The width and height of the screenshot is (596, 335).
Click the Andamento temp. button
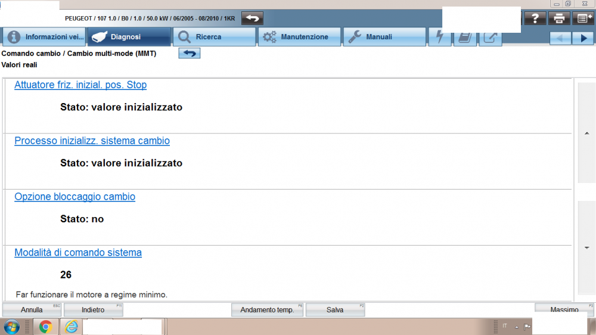[x=267, y=310]
